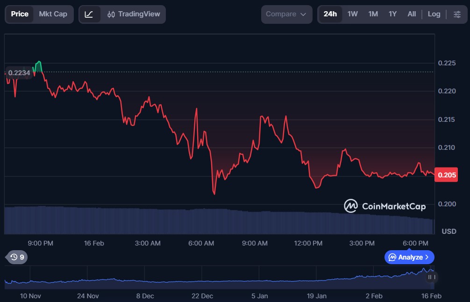
Task: Show the All time range
Action: 412,14
